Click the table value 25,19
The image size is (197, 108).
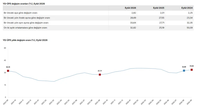[x=162, y=28]
